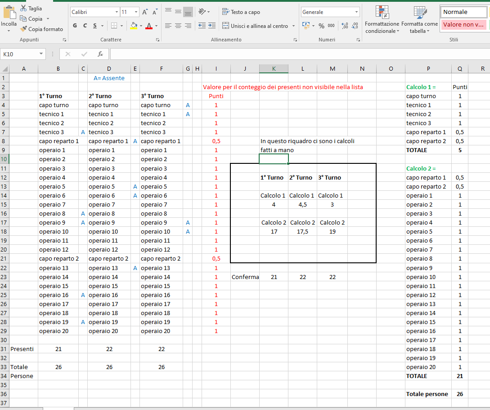Open the Calibri font name dropdown
The width and height of the screenshot is (490, 410).
point(117,12)
